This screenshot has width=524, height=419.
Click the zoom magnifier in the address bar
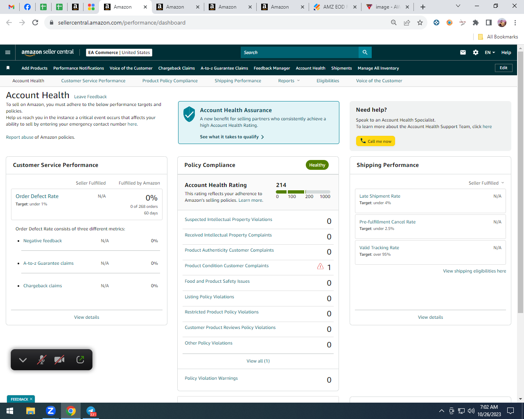pyautogui.click(x=394, y=23)
